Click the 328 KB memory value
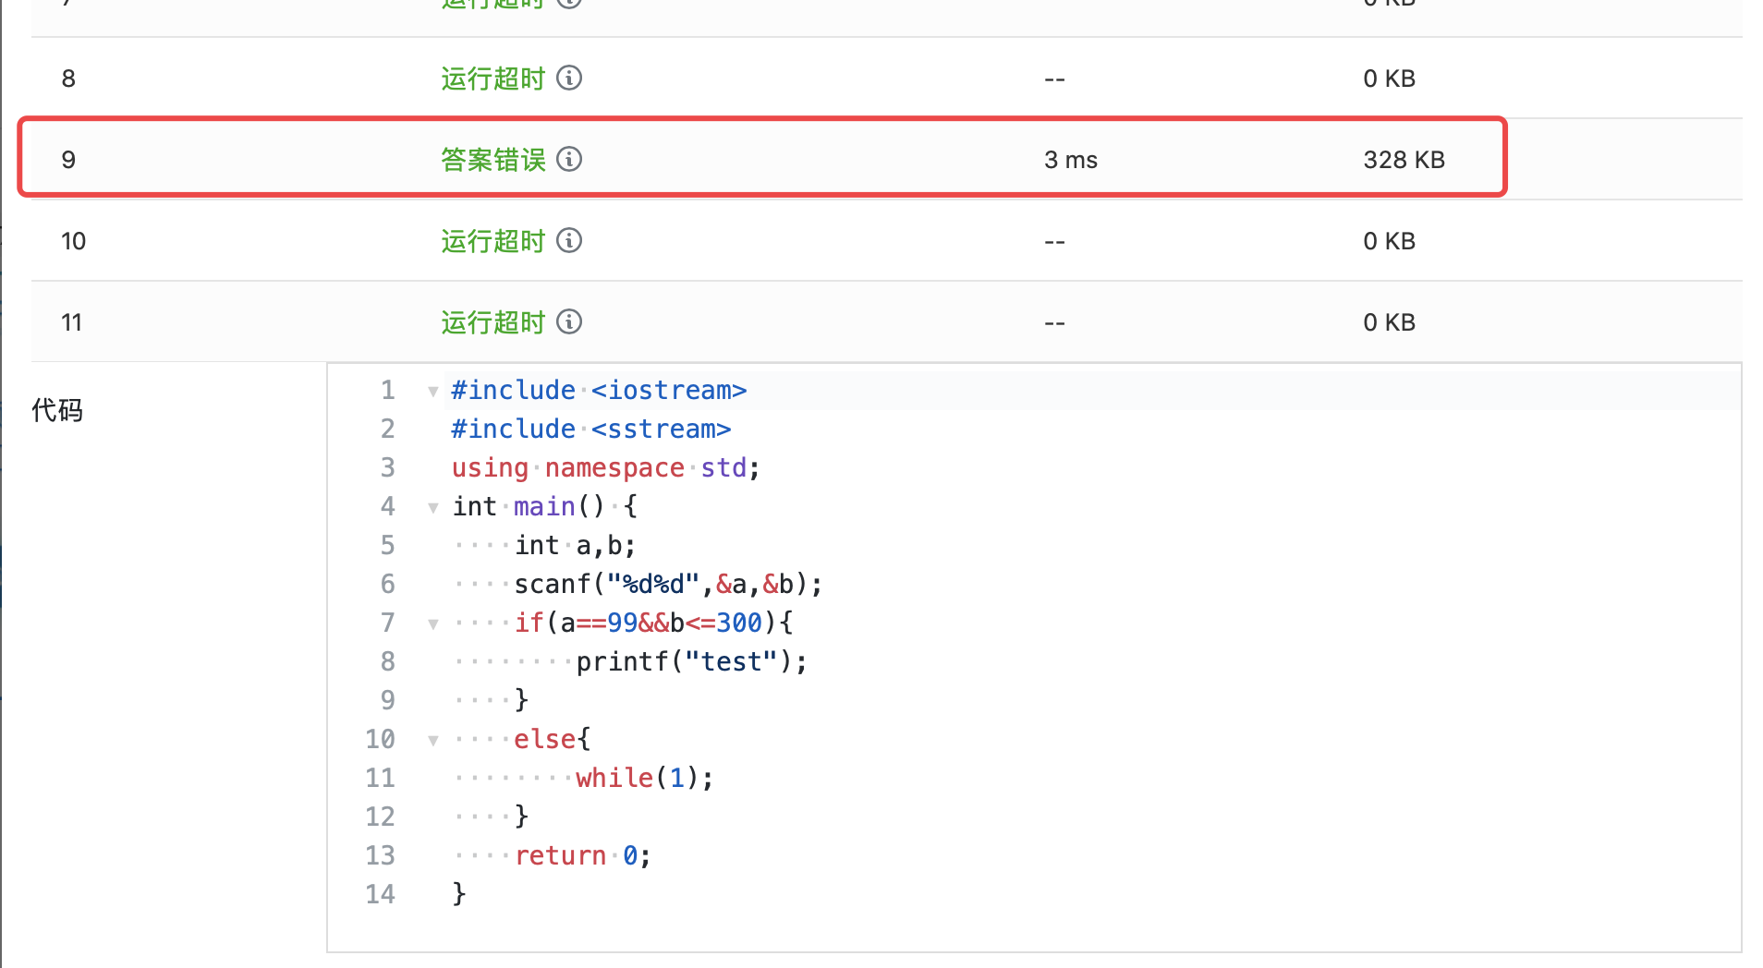The image size is (1763, 968). [1404, 160]
